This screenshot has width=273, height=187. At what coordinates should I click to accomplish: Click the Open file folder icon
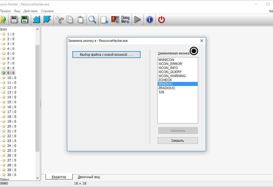(x=3, y=19)
